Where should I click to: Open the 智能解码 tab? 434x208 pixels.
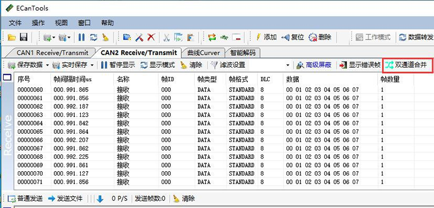click(242, 53)
